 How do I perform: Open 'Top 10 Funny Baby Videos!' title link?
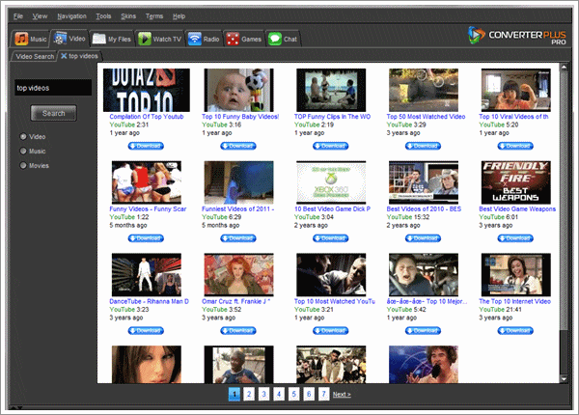point(240,117)
